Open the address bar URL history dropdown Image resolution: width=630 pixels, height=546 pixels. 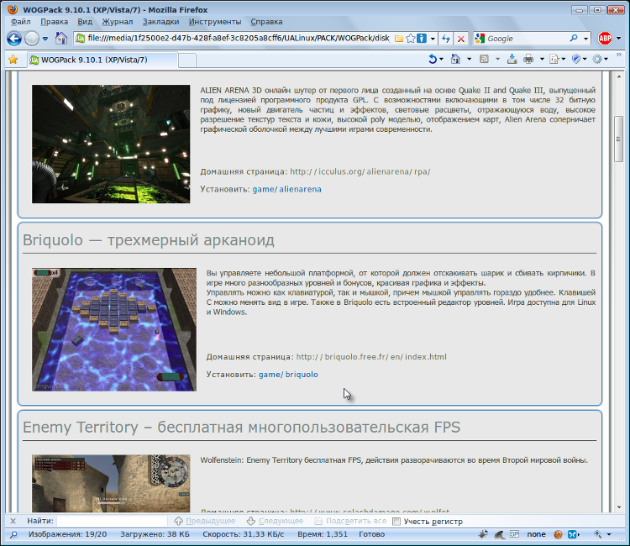tap(433, 39)
